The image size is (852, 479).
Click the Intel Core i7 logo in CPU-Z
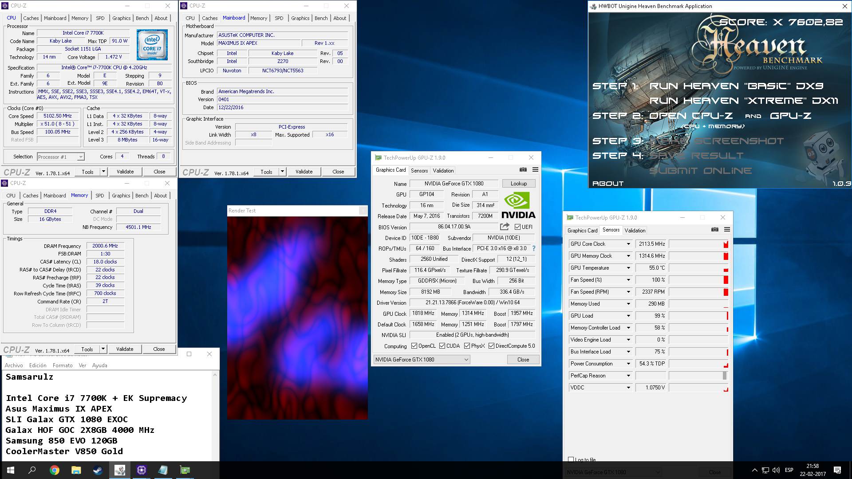point(152,45)
